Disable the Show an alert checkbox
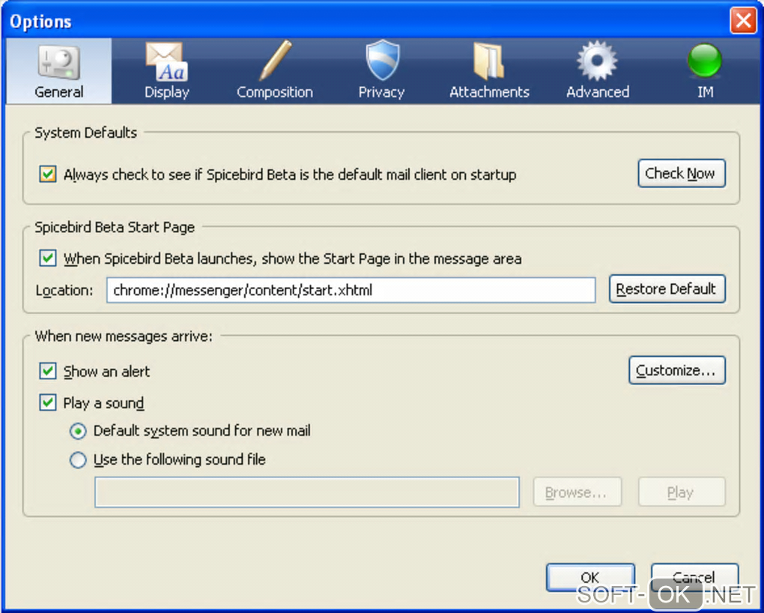This screenshot has height=613, width=764. tap(48, 371)
